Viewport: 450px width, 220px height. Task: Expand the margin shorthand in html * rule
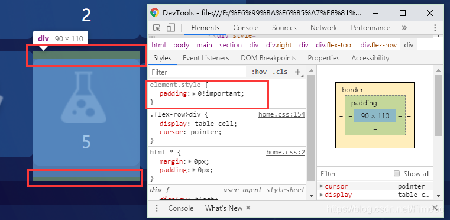[190, 161]
